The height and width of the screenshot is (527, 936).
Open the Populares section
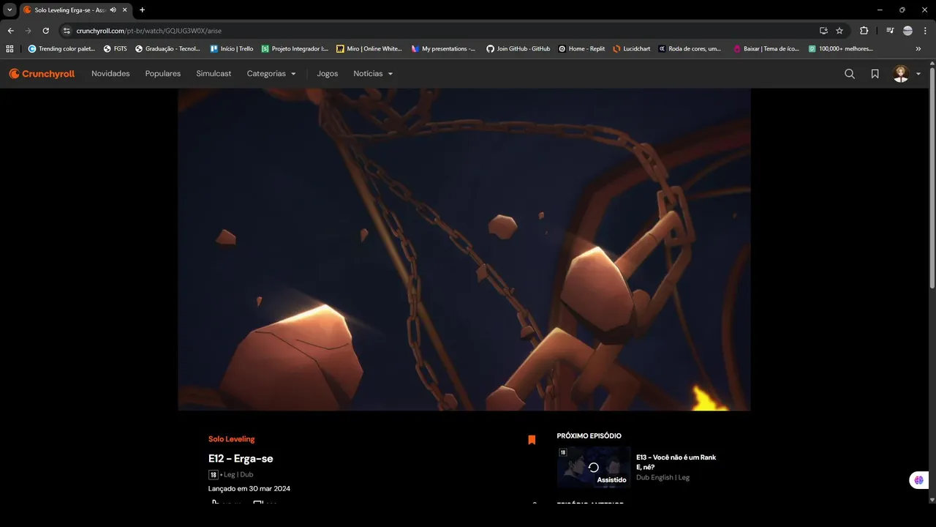(163, 74)
